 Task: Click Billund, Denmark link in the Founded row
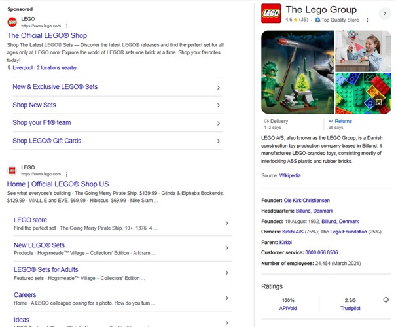pos(340,222)
